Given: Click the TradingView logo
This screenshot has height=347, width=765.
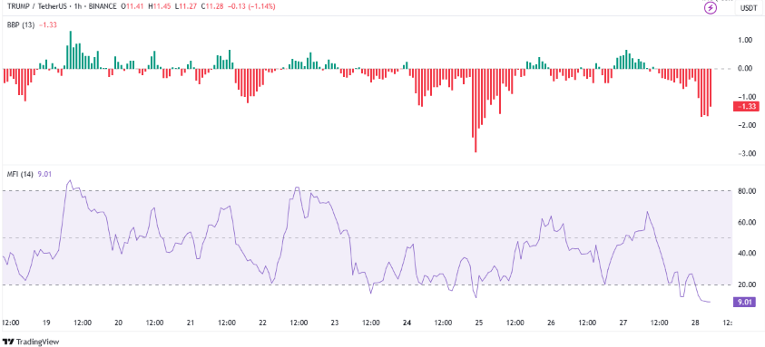Looking at the screenshot, I should 30,342.
